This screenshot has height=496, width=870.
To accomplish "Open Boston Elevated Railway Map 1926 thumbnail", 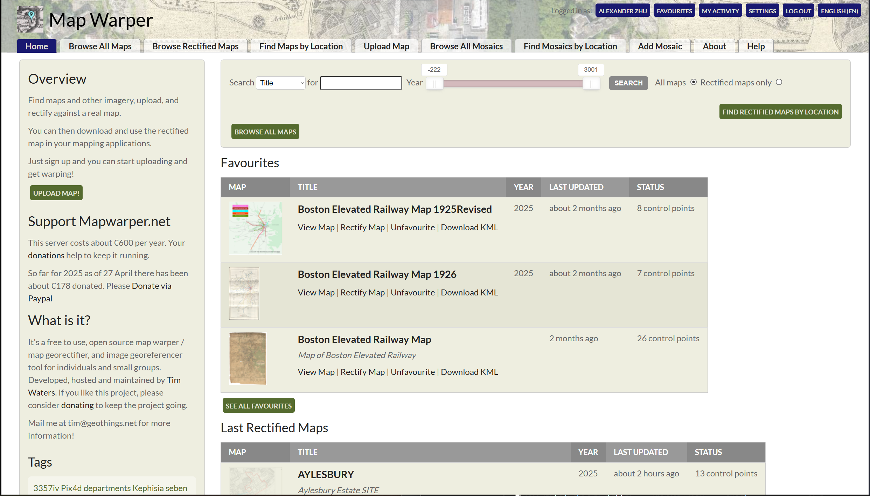I will click(x=244, y=293).
